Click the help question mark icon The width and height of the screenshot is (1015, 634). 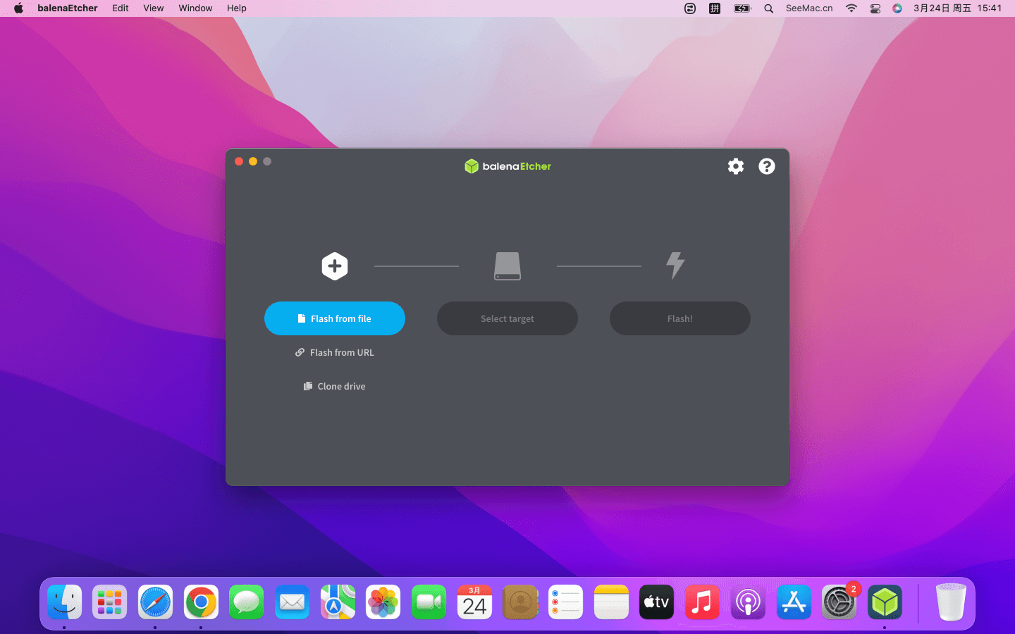[766, 166]
